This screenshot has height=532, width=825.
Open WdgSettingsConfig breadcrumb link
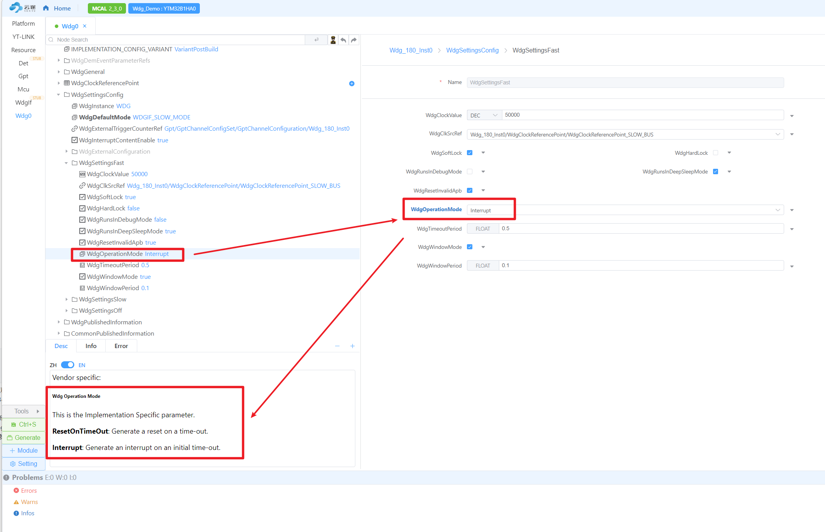pyautogui.click(x=472, y=50)
